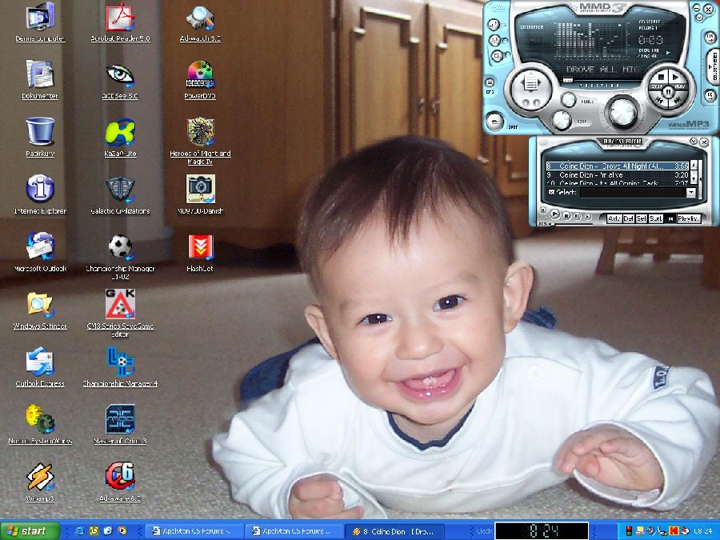Screen dimensions: 720x540
Task: Open the PowerDVD desktop icon
Action: [200, 74]
